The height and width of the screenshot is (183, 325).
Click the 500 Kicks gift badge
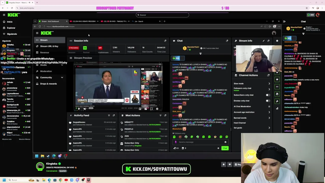tap(290, 38)
